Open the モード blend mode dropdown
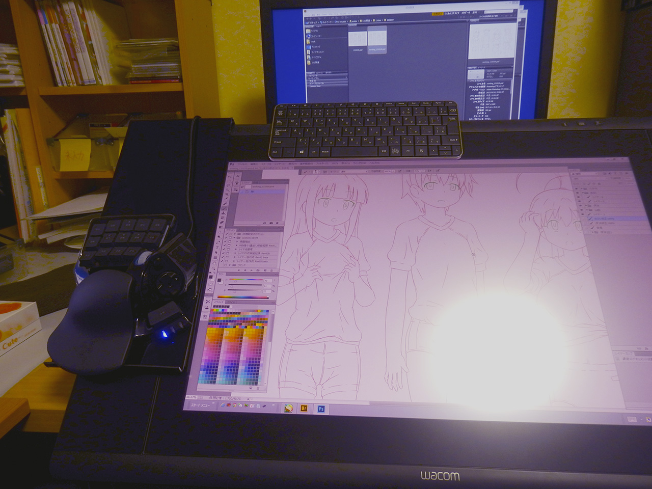This screenshot has width=652, height=489. click(x=353, y=172)
